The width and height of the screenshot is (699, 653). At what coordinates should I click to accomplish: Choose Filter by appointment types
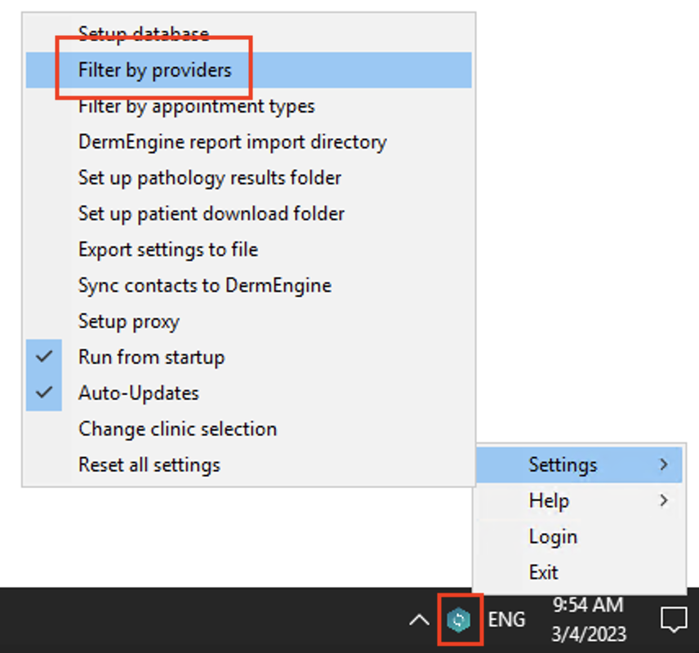coord(196,106)
